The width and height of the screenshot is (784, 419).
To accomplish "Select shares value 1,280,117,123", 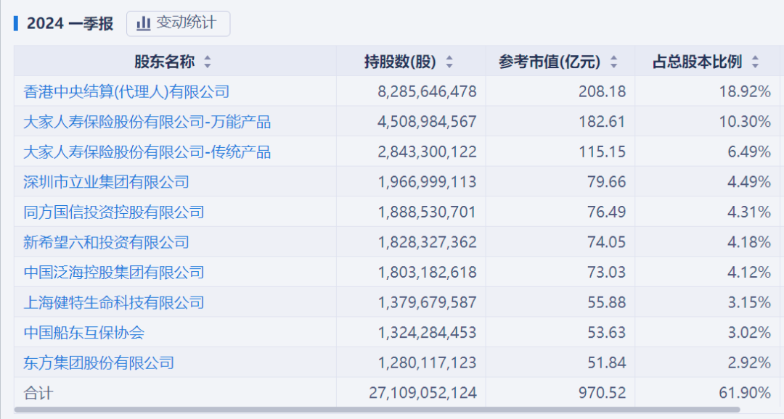I will click(x=427, y=362).
